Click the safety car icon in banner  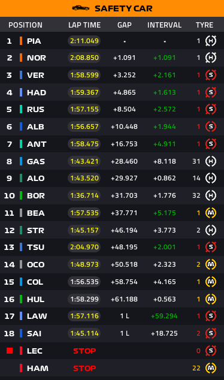[x=81, y=8]
